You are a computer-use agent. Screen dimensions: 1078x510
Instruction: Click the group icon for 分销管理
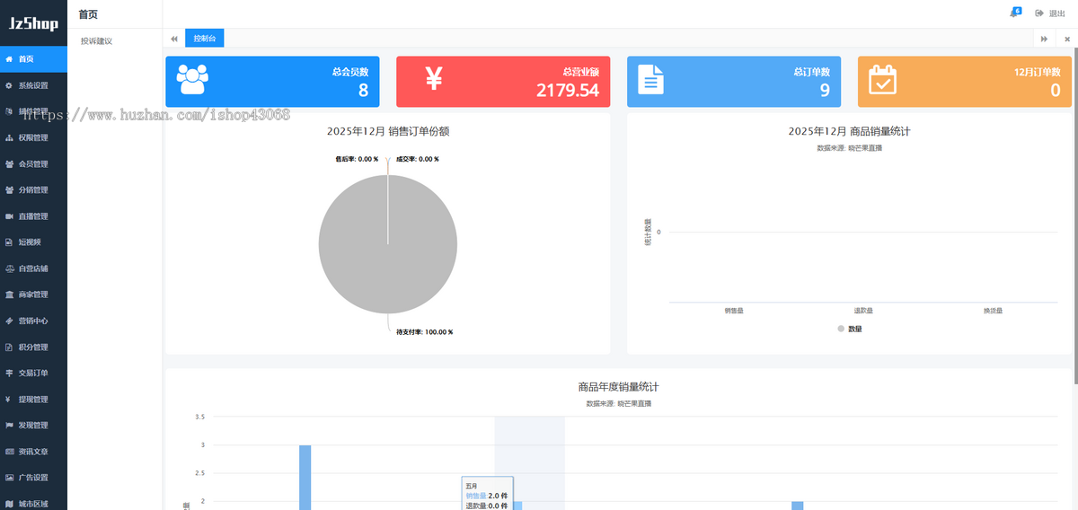click(x=9, y=190)
